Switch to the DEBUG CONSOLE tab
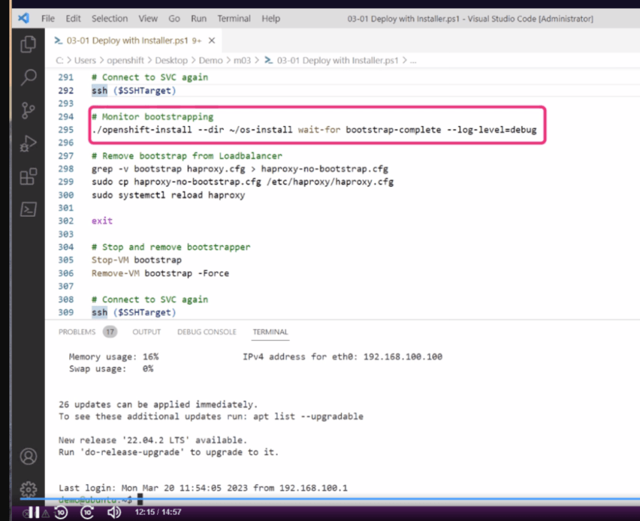 pyautogui.click(x=206, y=332)
